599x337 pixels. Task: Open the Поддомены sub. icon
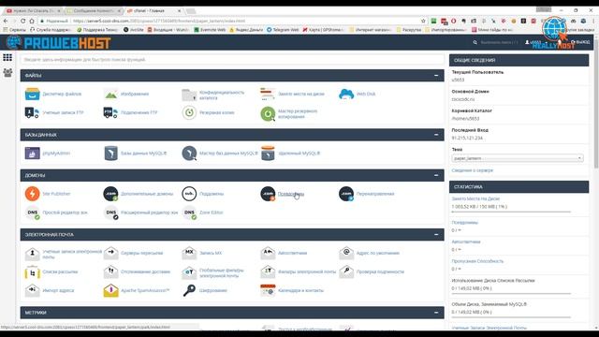(189, 194)
